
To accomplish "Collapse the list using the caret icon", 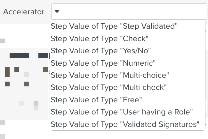I will point(57,12).
